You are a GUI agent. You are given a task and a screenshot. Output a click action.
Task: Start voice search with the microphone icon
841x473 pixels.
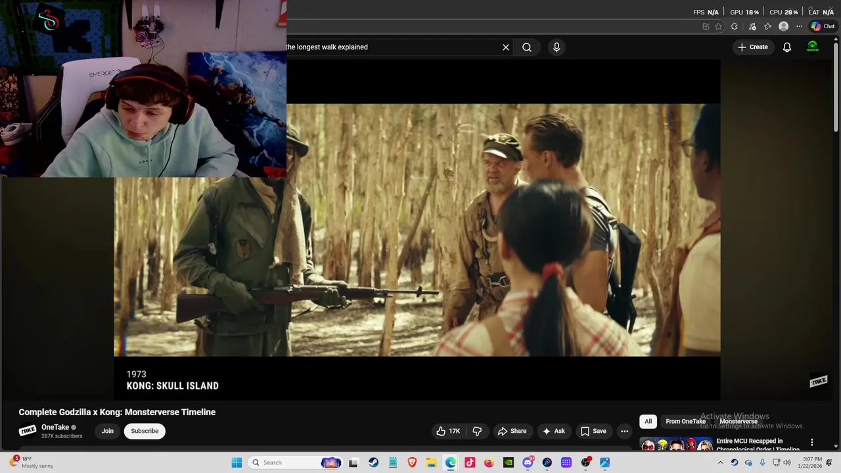tap(557, 47)
